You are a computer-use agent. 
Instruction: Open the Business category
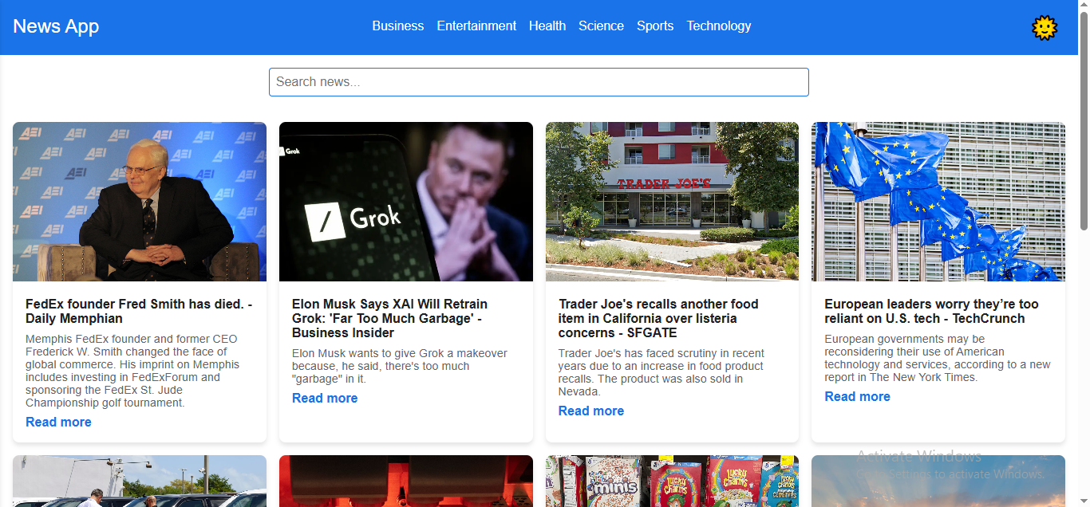click(x=397, y=26)
